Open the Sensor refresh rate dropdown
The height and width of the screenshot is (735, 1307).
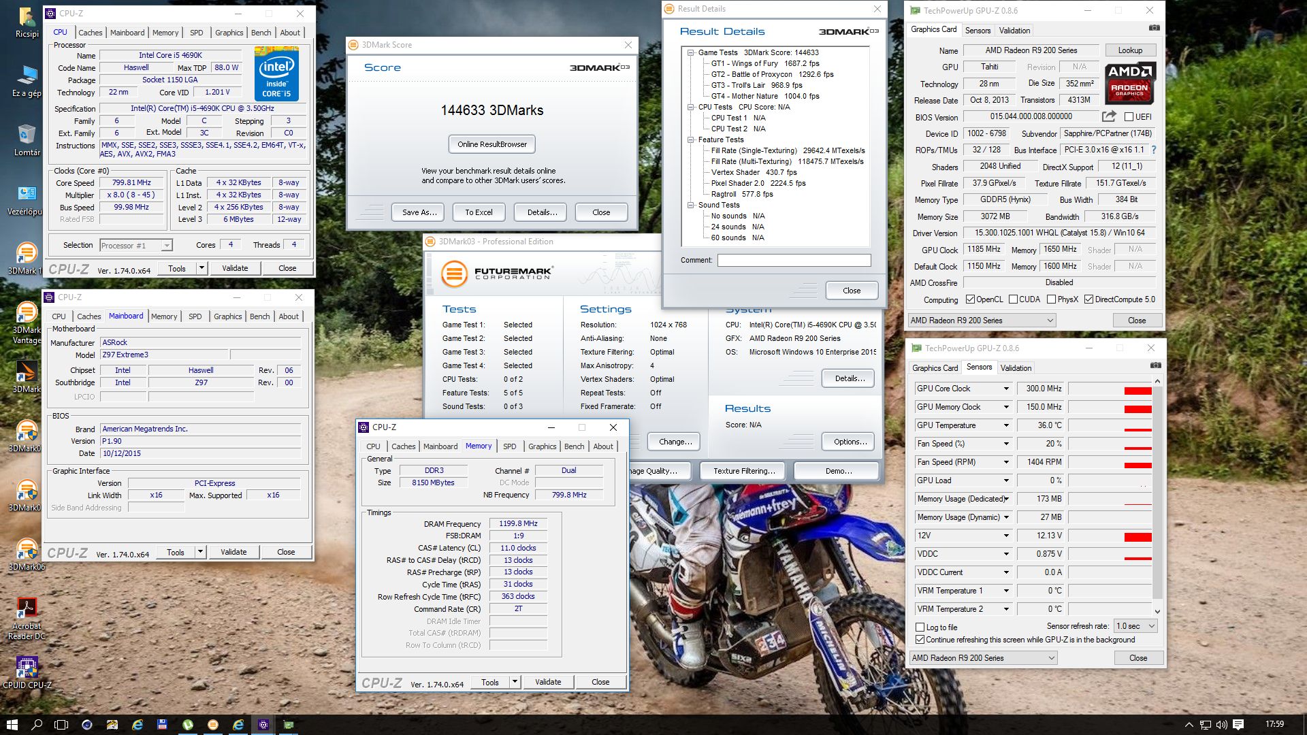pyautogui.click(x=1135, y=626)
